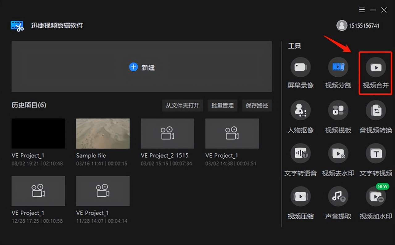Open VE Project_1 thumbnail dated 03/02 14:38
Viewport: 395px width, 245px height.
[x=232, y=134]
